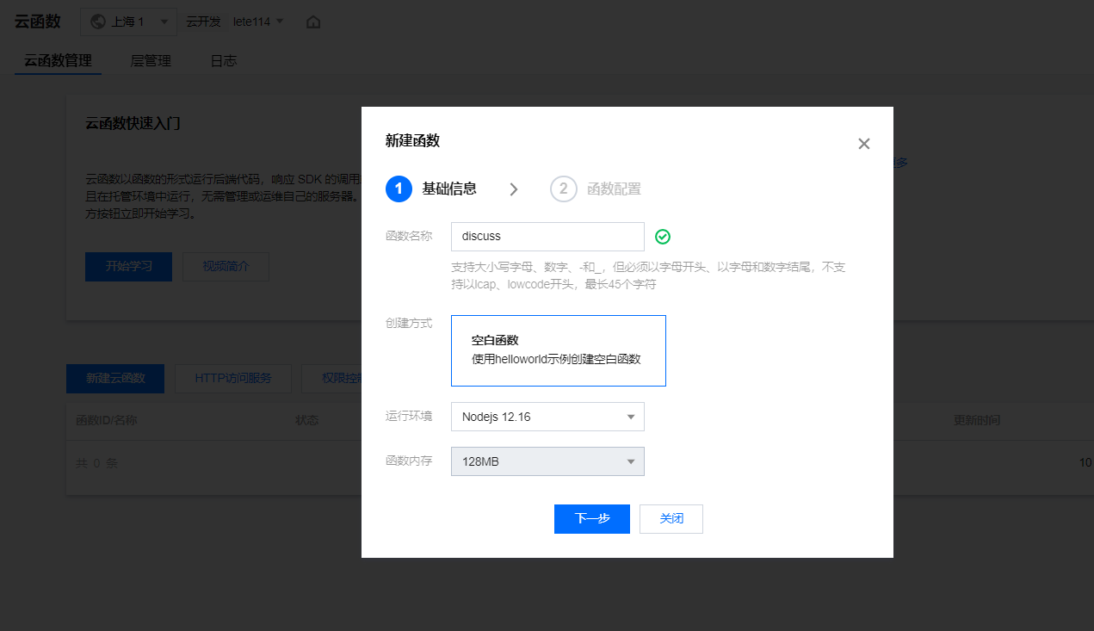This screenshot has width=1094, height=631.
Task: Click the 云开发 link in the top bar
Action: click(203, 22)
